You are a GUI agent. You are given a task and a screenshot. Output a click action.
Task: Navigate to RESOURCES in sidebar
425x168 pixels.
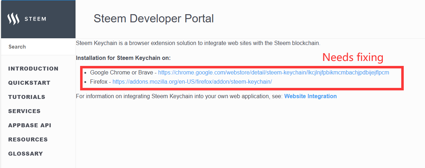click(28, 140)
